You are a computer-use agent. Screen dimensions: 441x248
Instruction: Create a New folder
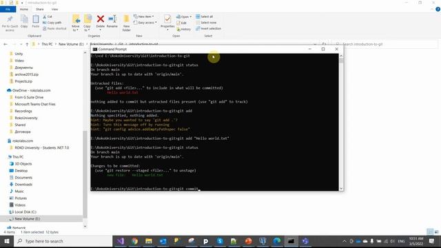(x=127, y=23)
